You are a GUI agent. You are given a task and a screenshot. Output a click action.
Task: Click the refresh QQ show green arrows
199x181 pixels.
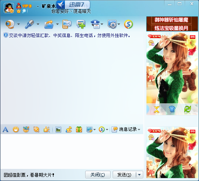(188, 109)
